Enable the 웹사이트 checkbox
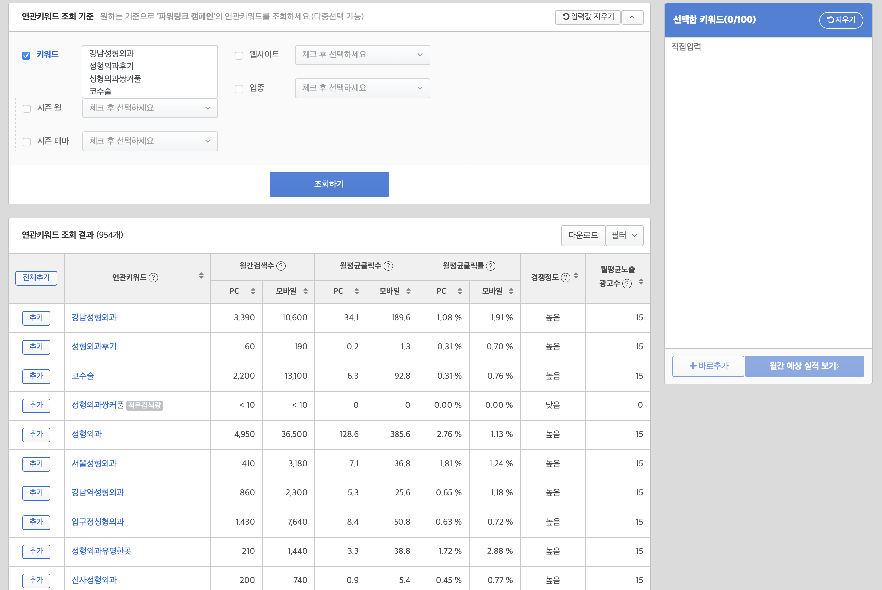Image resolution: width=882 pixels, height=590 pixels. (239, 56)
